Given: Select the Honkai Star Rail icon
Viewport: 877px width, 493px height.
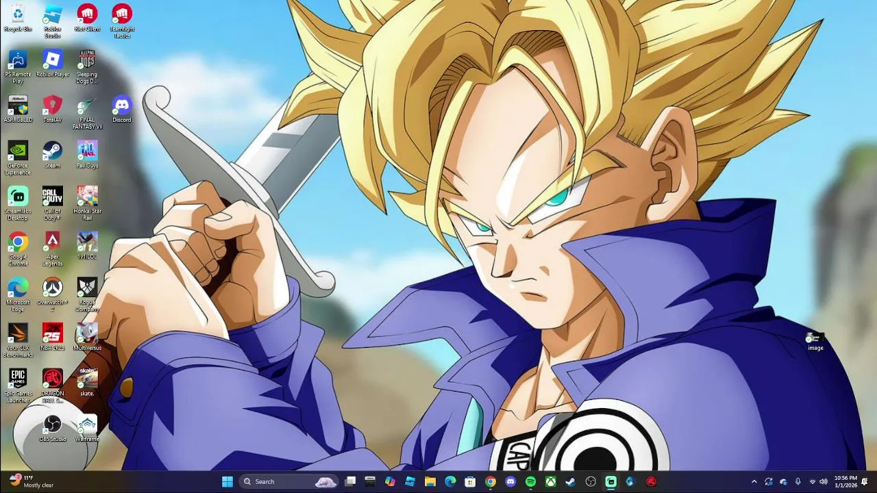Looking at the screenshot, I should [87, 203].
